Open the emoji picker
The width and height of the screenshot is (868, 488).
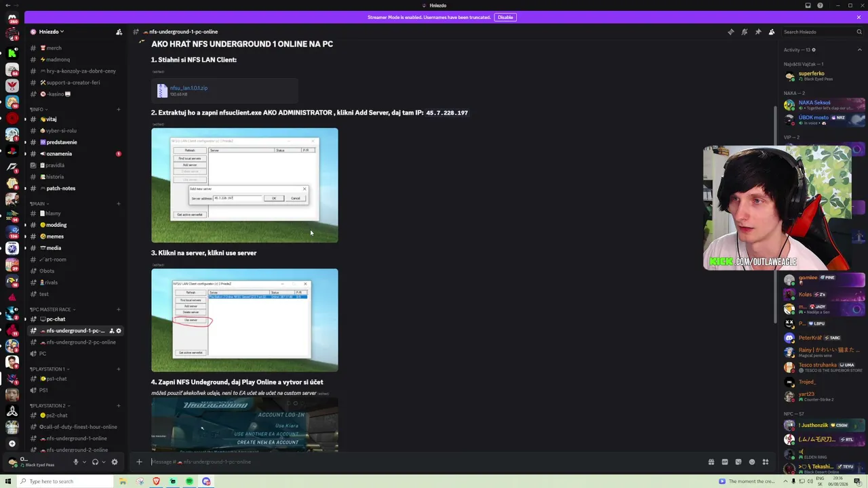pos(752,462)
